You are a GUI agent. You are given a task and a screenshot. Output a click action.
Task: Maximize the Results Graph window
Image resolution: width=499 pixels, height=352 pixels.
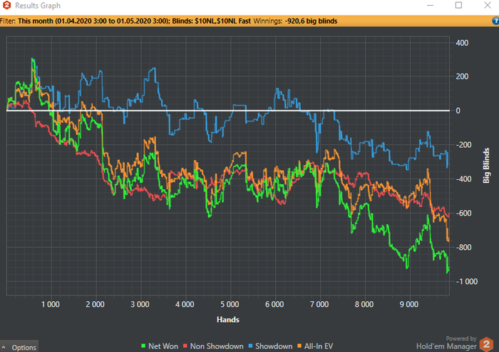pos(458,6)
